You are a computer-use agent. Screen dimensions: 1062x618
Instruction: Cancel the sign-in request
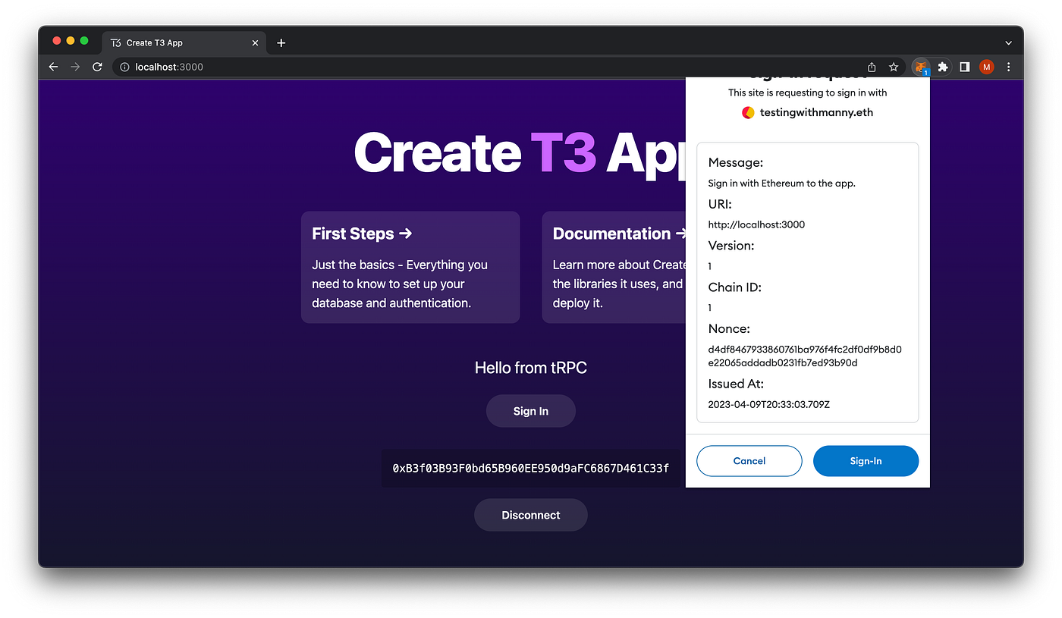749,460
